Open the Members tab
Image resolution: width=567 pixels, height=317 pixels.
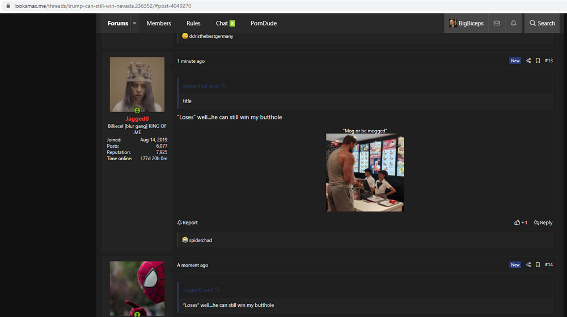pyautogui.click(x=159, y=23)
